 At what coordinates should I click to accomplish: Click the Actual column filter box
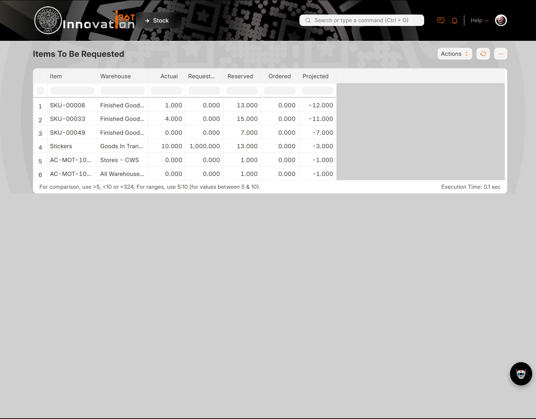[x=166, y=91]
